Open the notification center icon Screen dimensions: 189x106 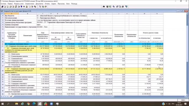185,104
